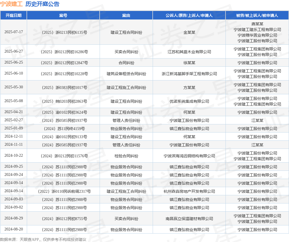Click case number (2024)渝0102民初9133号

tap(64, 137)
